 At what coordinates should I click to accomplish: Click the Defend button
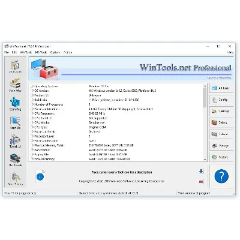coord(221,134)
